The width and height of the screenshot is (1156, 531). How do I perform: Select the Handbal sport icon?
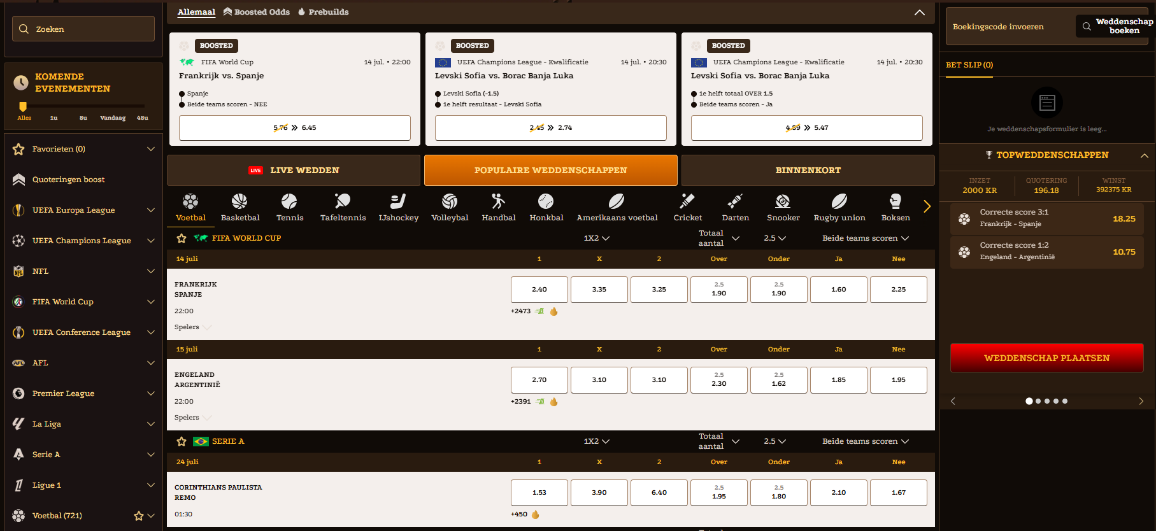coord(498,201)
